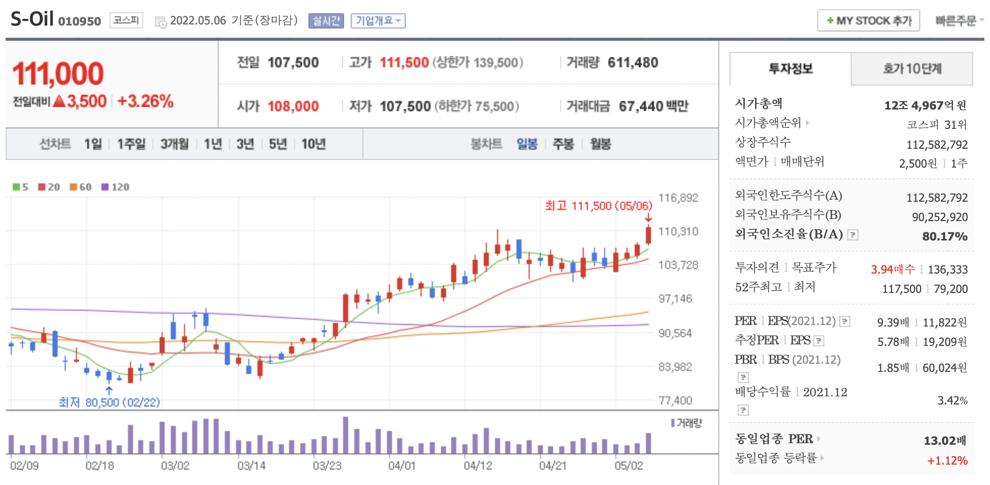Select the 3개월 line chart period
The height and width of the screenshot is (485, 990).
tap(174, 144)
